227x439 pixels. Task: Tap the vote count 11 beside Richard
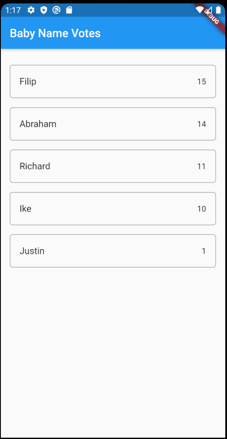pos(202,166)
